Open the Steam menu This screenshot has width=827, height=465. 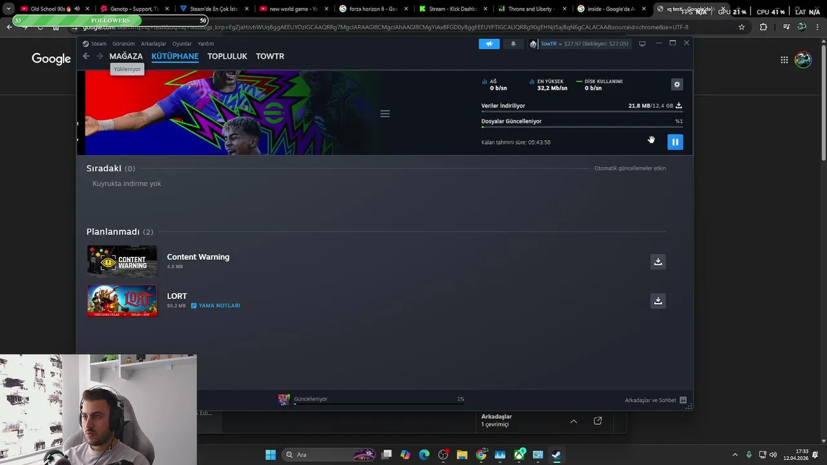pos(98,44)
